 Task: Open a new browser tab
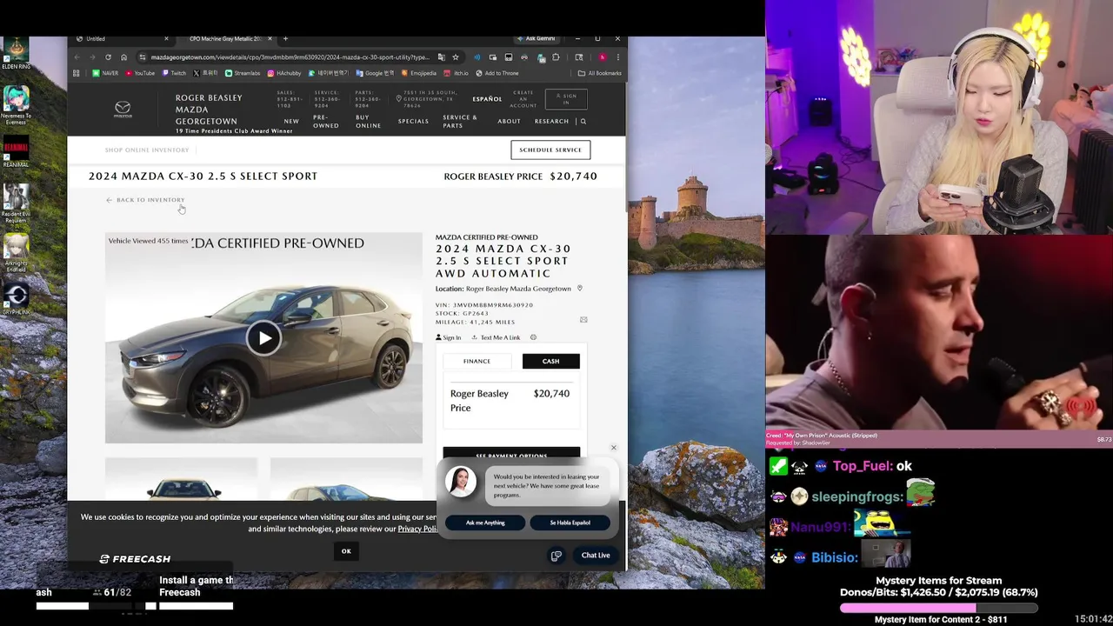285,38
